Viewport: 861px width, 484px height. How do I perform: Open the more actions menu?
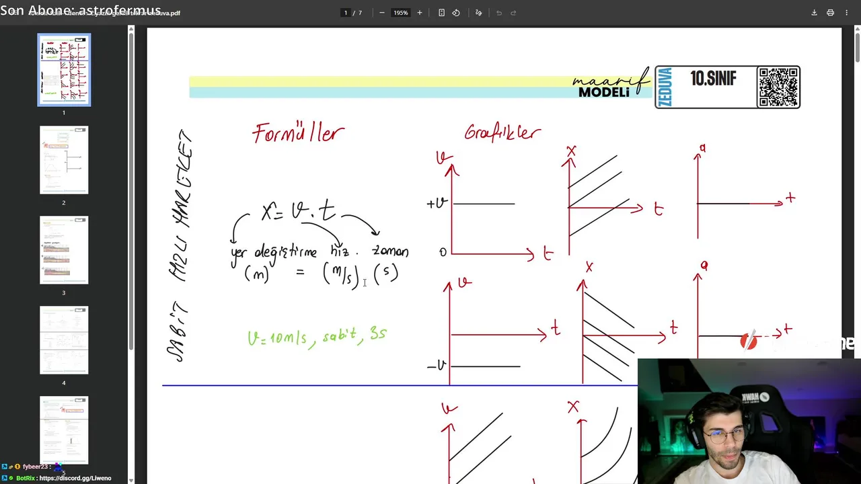(846, 13)
